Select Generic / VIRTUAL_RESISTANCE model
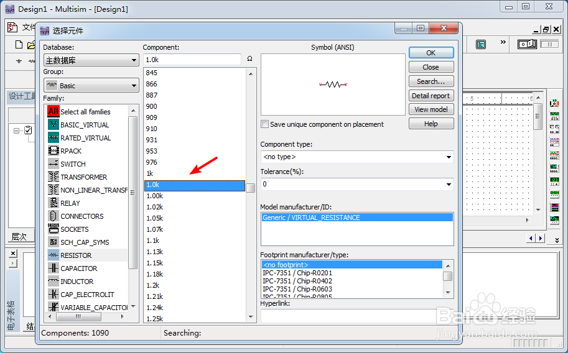Image resolution: width=568 pixels, height=353 pixels. [357, 218]
